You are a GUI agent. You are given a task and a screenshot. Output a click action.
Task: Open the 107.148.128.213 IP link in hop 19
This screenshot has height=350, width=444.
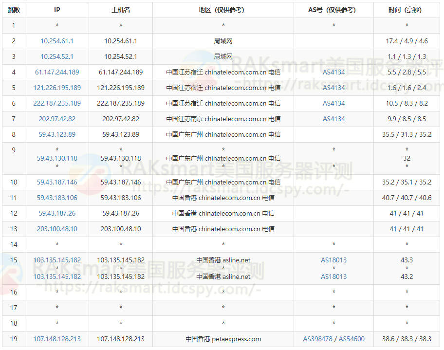click(57, 339)
